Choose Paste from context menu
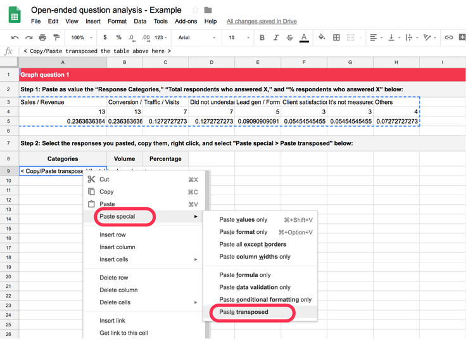This screenshot has width=475, height=348. [x=142, y=204]
